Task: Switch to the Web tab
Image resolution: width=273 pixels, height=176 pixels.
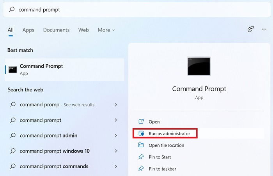Action: [83, 30]
